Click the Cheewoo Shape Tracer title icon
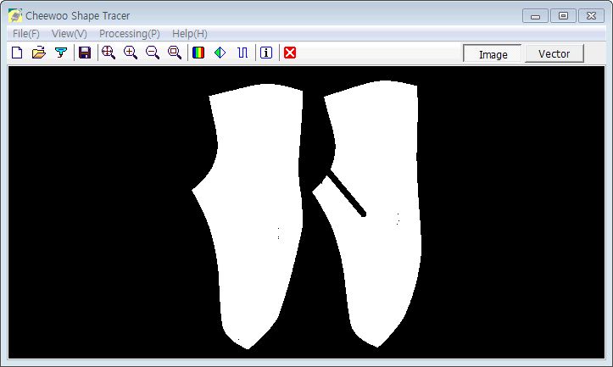This screenshot has height=367, width=613. [x=15, y=15]
